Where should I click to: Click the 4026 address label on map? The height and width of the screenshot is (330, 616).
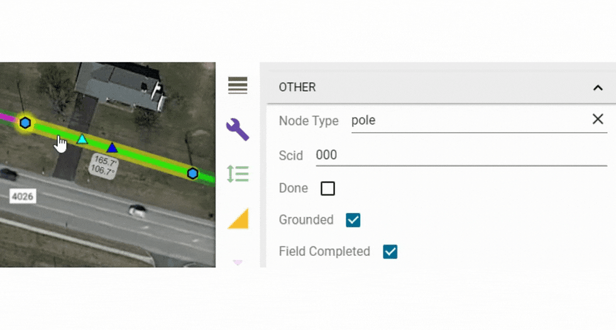click(x=23, y=196)
